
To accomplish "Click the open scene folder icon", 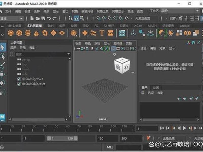I will pyautogui.click(x=38, y=18).
